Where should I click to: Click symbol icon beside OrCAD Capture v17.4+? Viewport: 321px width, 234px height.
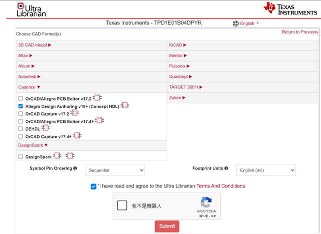click(x=77, y=135)
